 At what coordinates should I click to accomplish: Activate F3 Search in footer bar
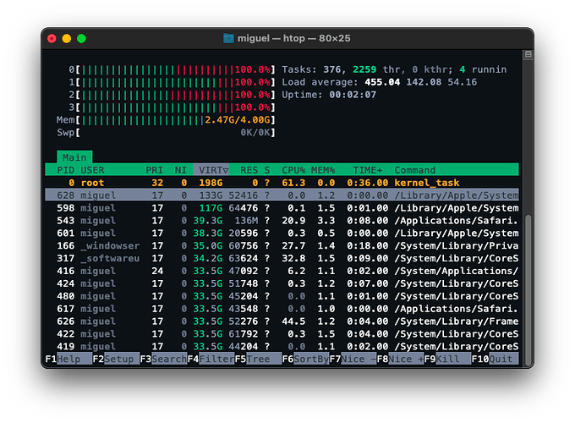(163, 359)
